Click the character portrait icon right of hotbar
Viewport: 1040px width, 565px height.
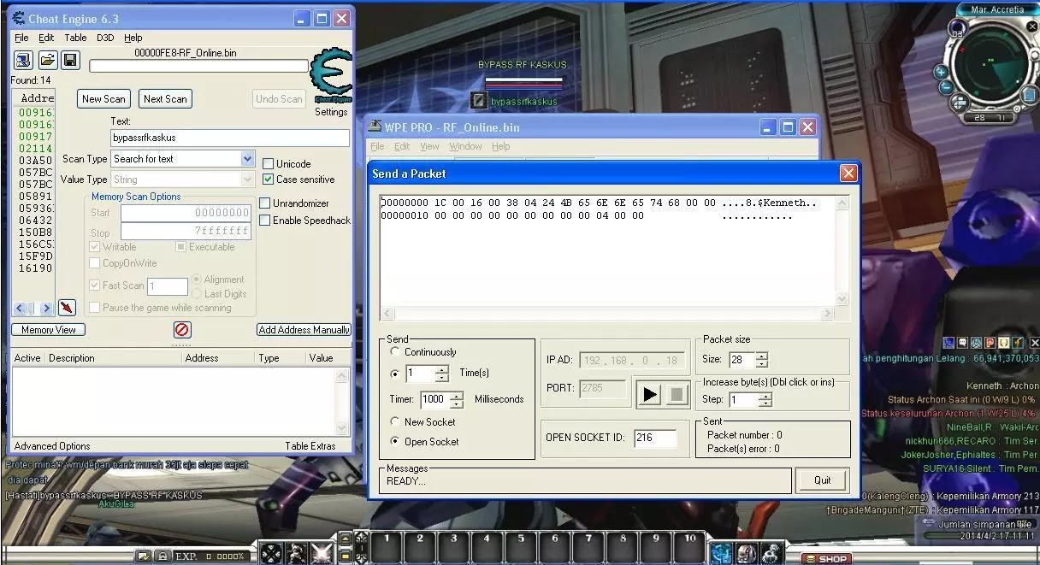click(747, 553)
